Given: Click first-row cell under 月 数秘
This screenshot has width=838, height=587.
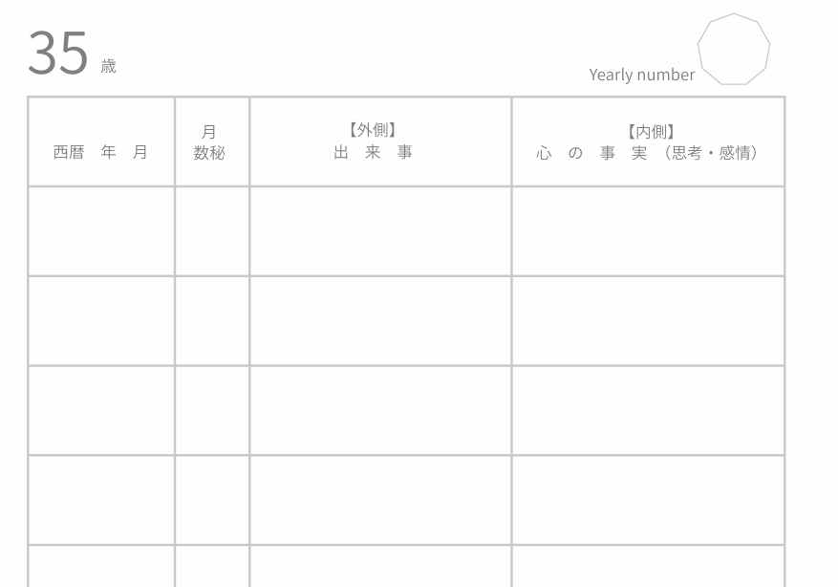Looking at the screenshot, I should (211, 231).
